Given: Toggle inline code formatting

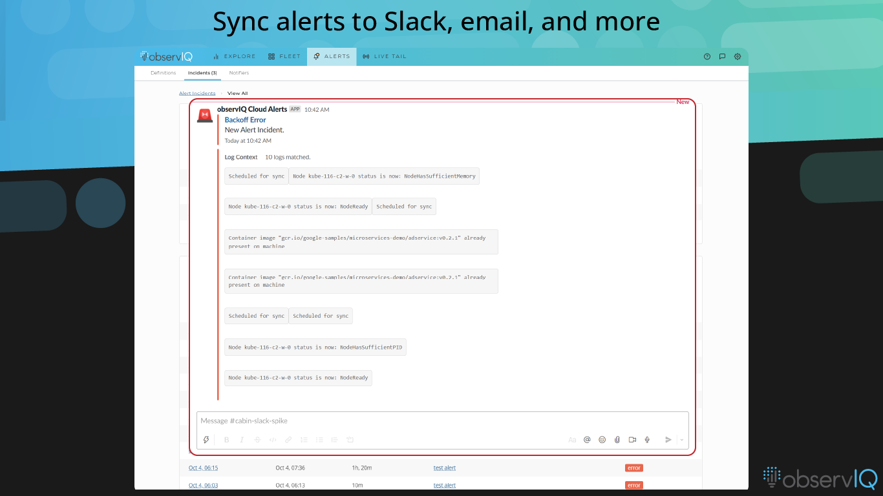Looking at the screenshot, I should tap(273, 440).
